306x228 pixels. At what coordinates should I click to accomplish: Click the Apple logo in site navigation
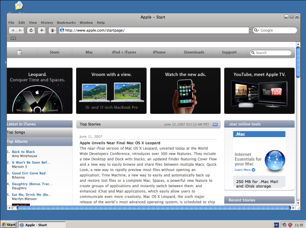20,52
